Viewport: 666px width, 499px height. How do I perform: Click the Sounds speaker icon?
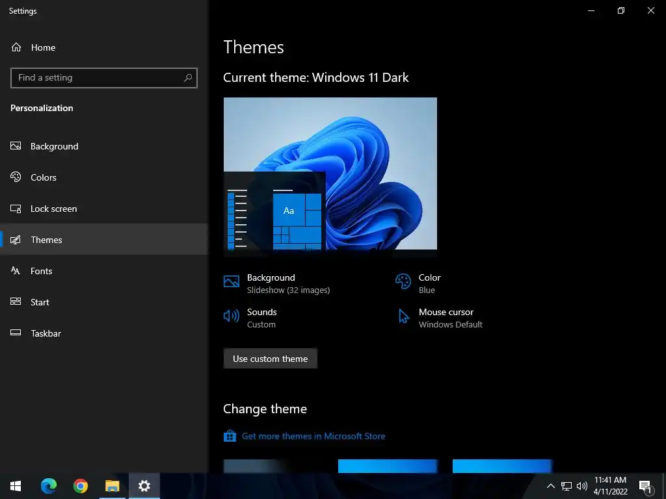click(232, 316)
